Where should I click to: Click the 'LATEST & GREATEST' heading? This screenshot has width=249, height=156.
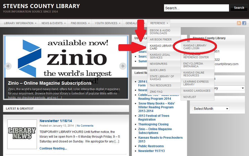click(20, 109)
